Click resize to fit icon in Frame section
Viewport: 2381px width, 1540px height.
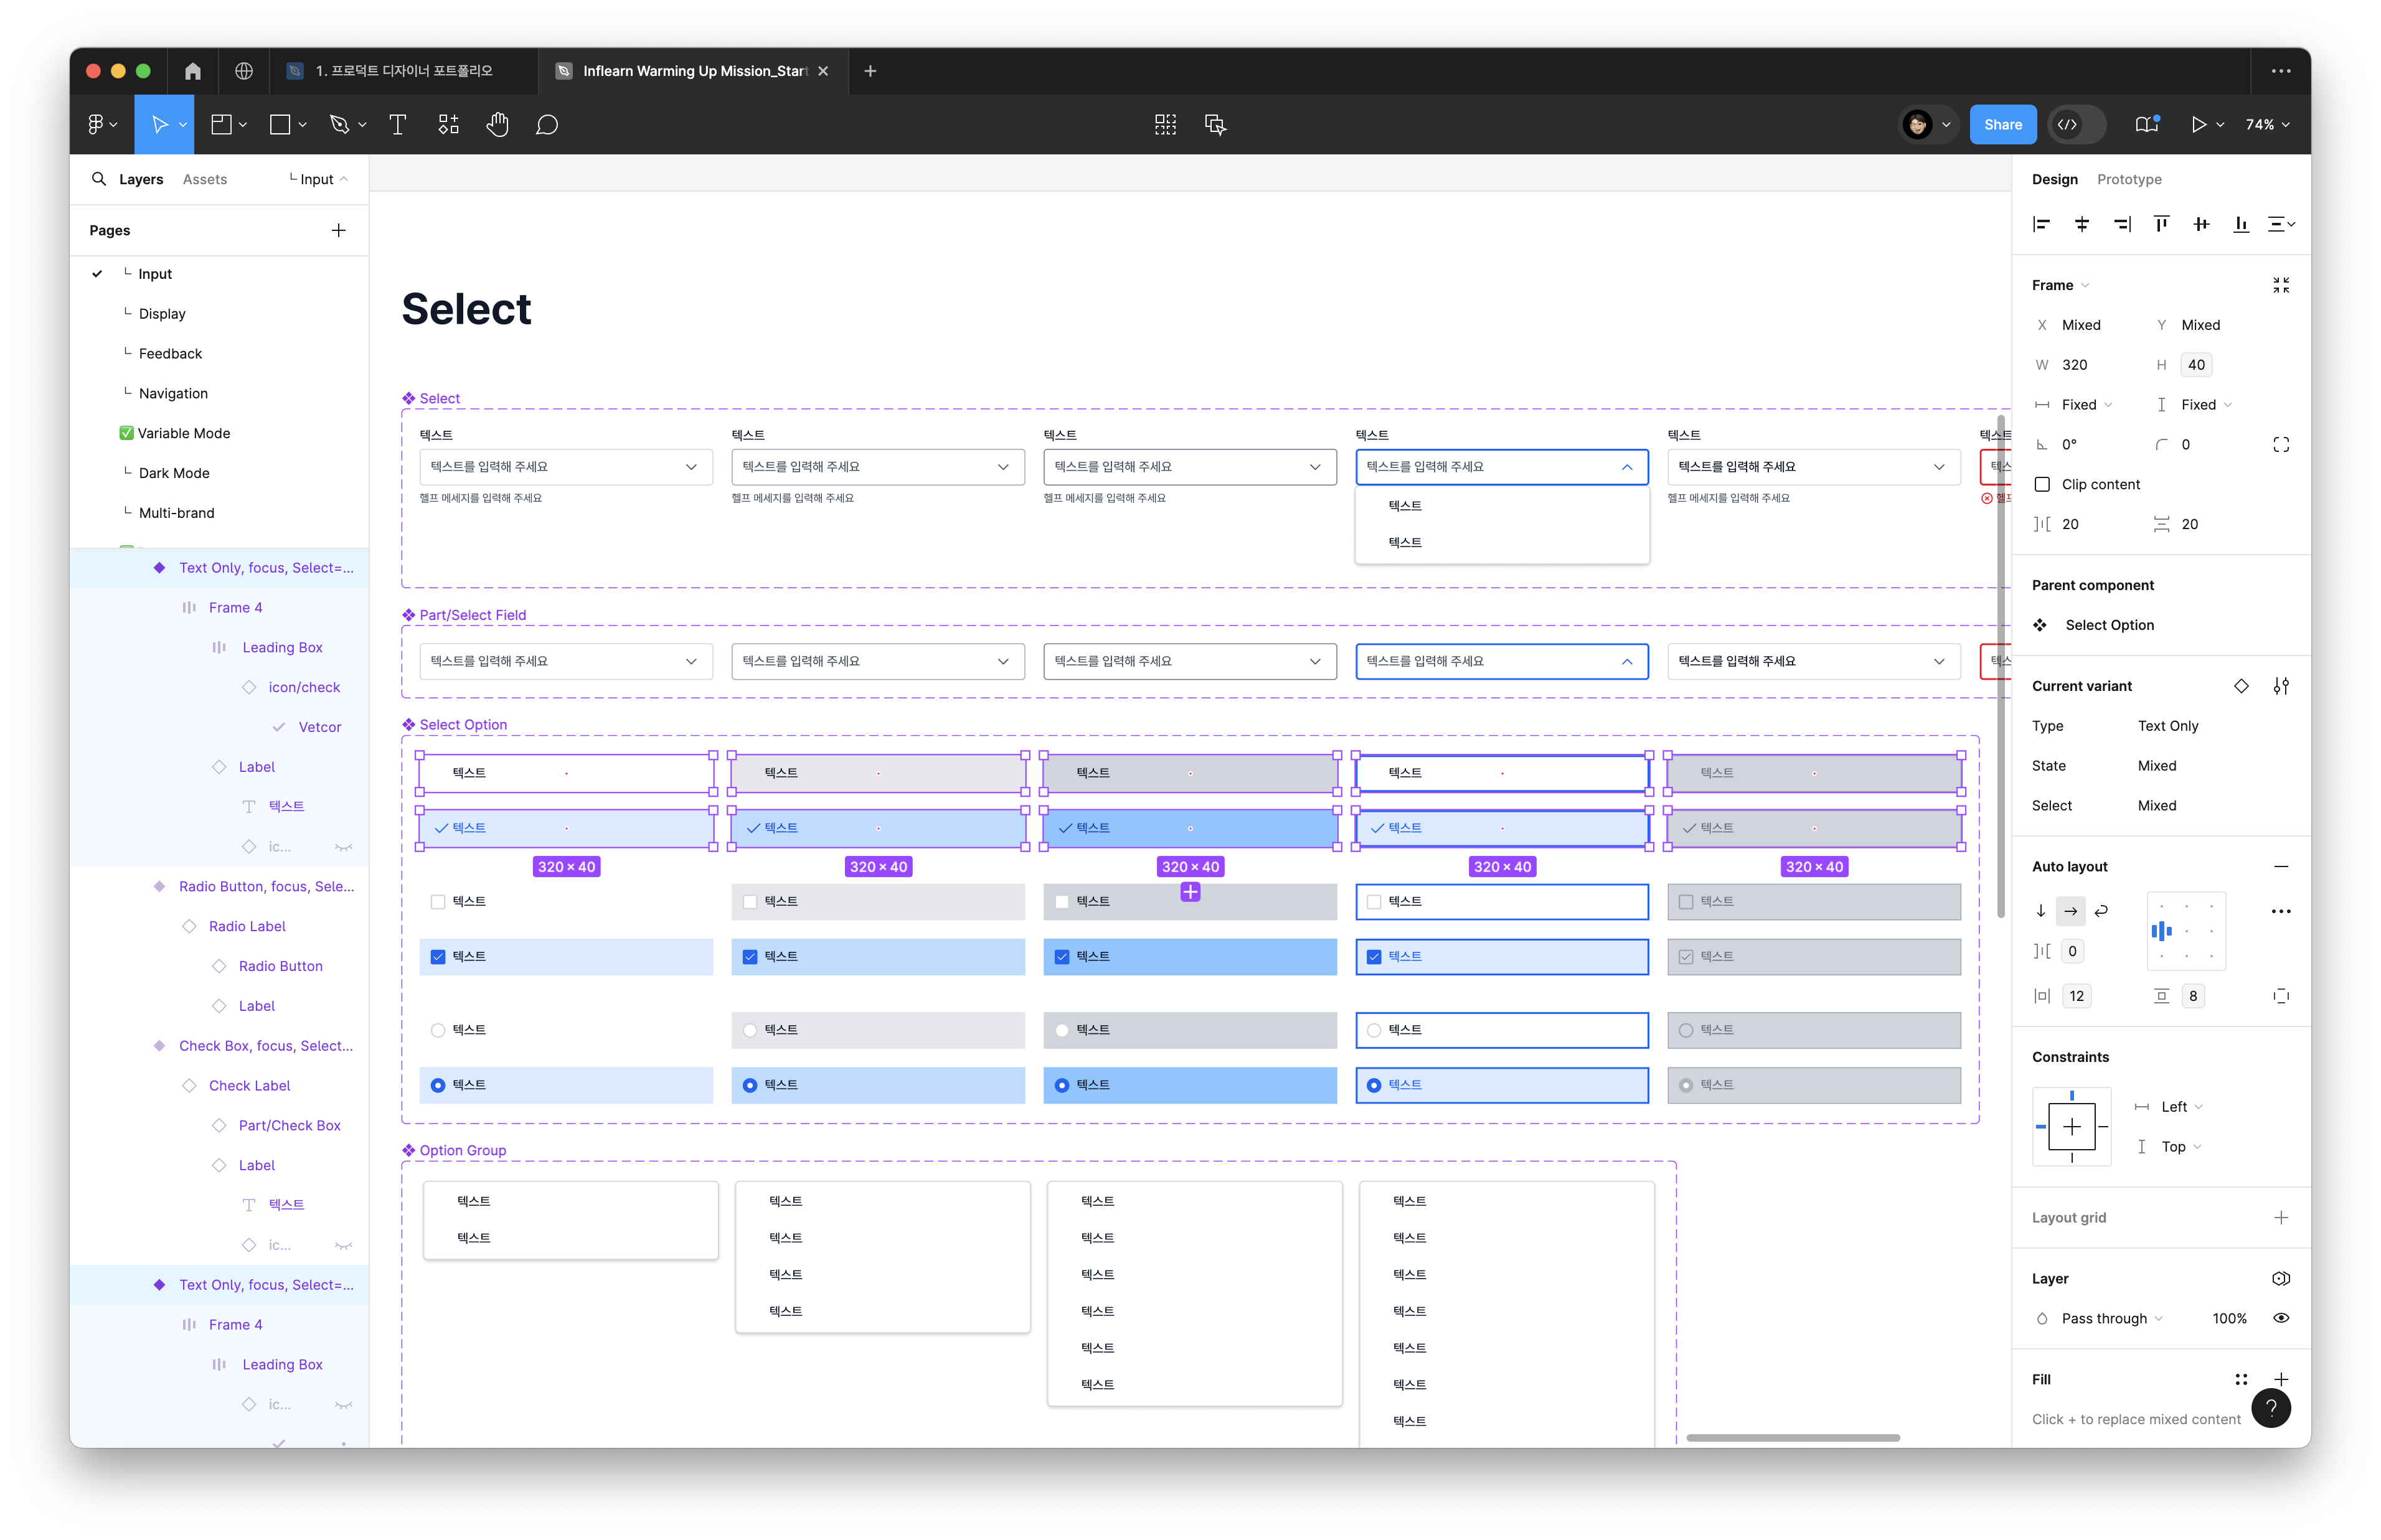tap(2280, 285)
